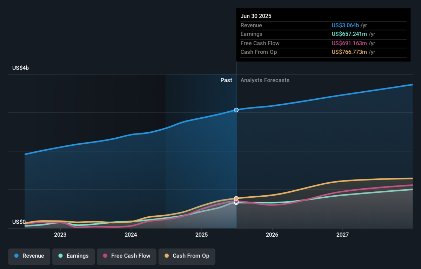Hide the Earnings series via legend label
The width and height of the screenshot is (421, 269).
point(78,256)
